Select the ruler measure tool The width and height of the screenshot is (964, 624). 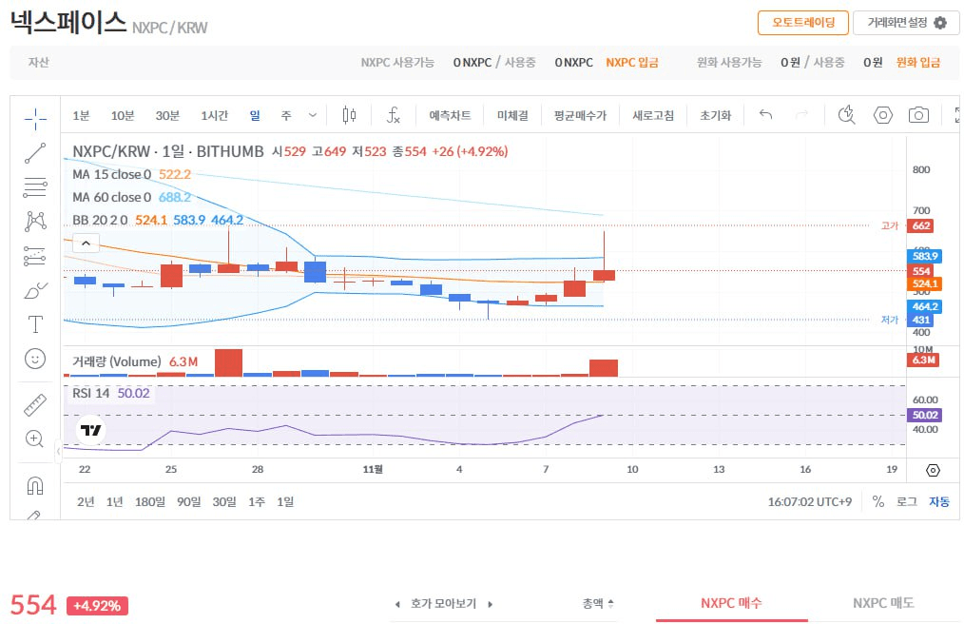[x=35, y=404]
